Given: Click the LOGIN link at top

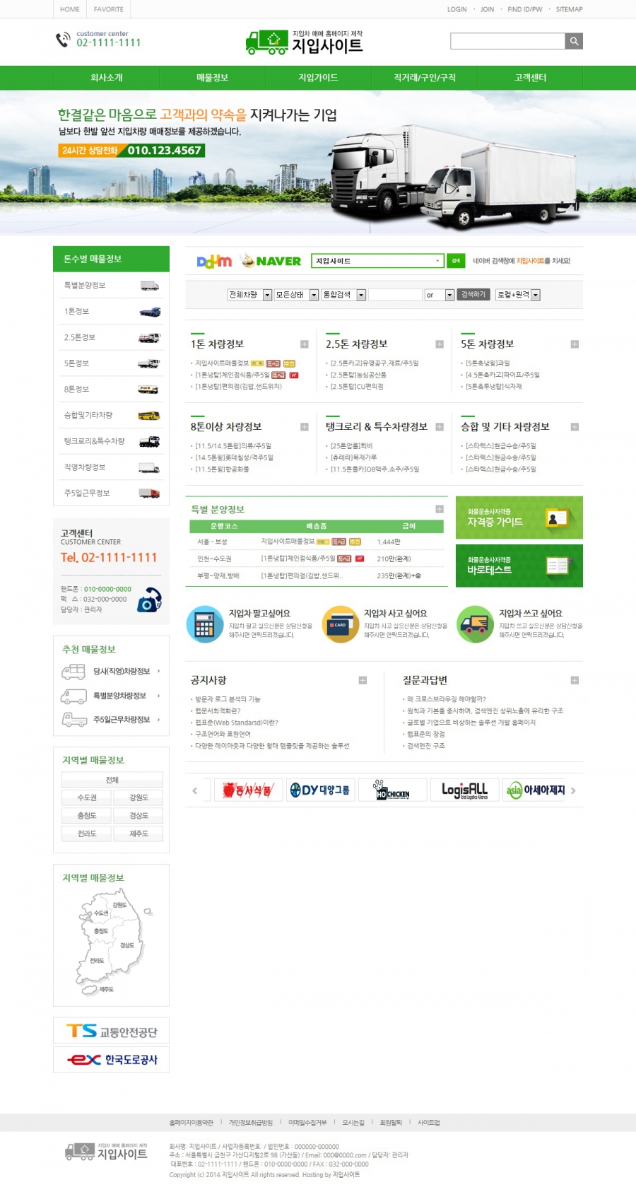Looking at the screenshot, I should coord(457,9).
